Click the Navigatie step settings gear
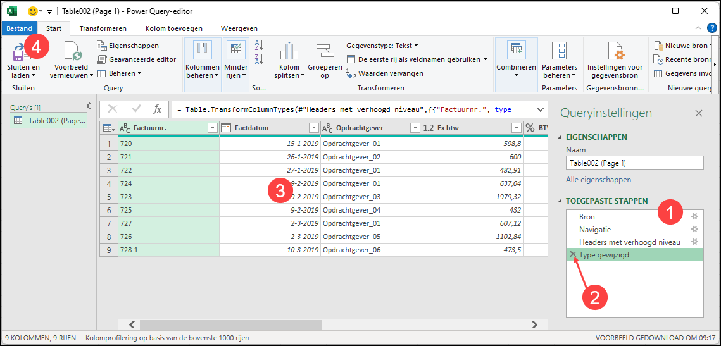721x346 pixels. tap(695, 229)
